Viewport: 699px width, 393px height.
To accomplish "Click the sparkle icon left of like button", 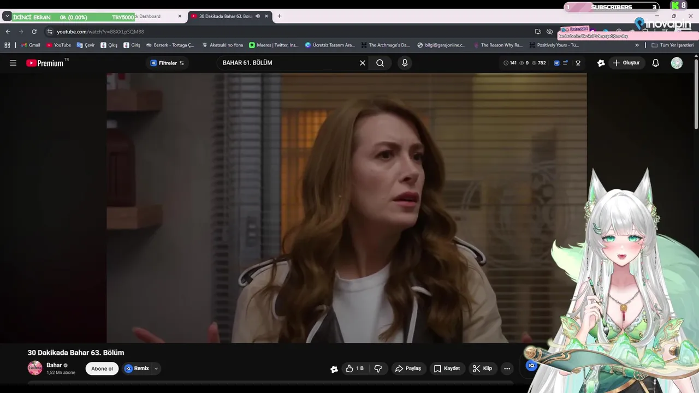I will point(334,369).
